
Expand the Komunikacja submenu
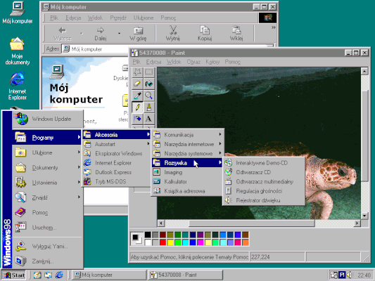[x=187, y=135]
